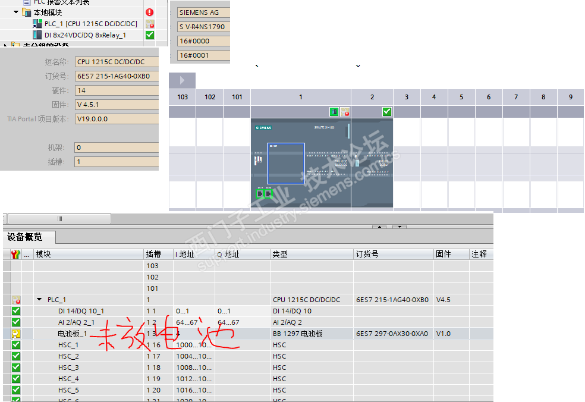Click the serial number field S V-R4NS1790

coord(204,27)
